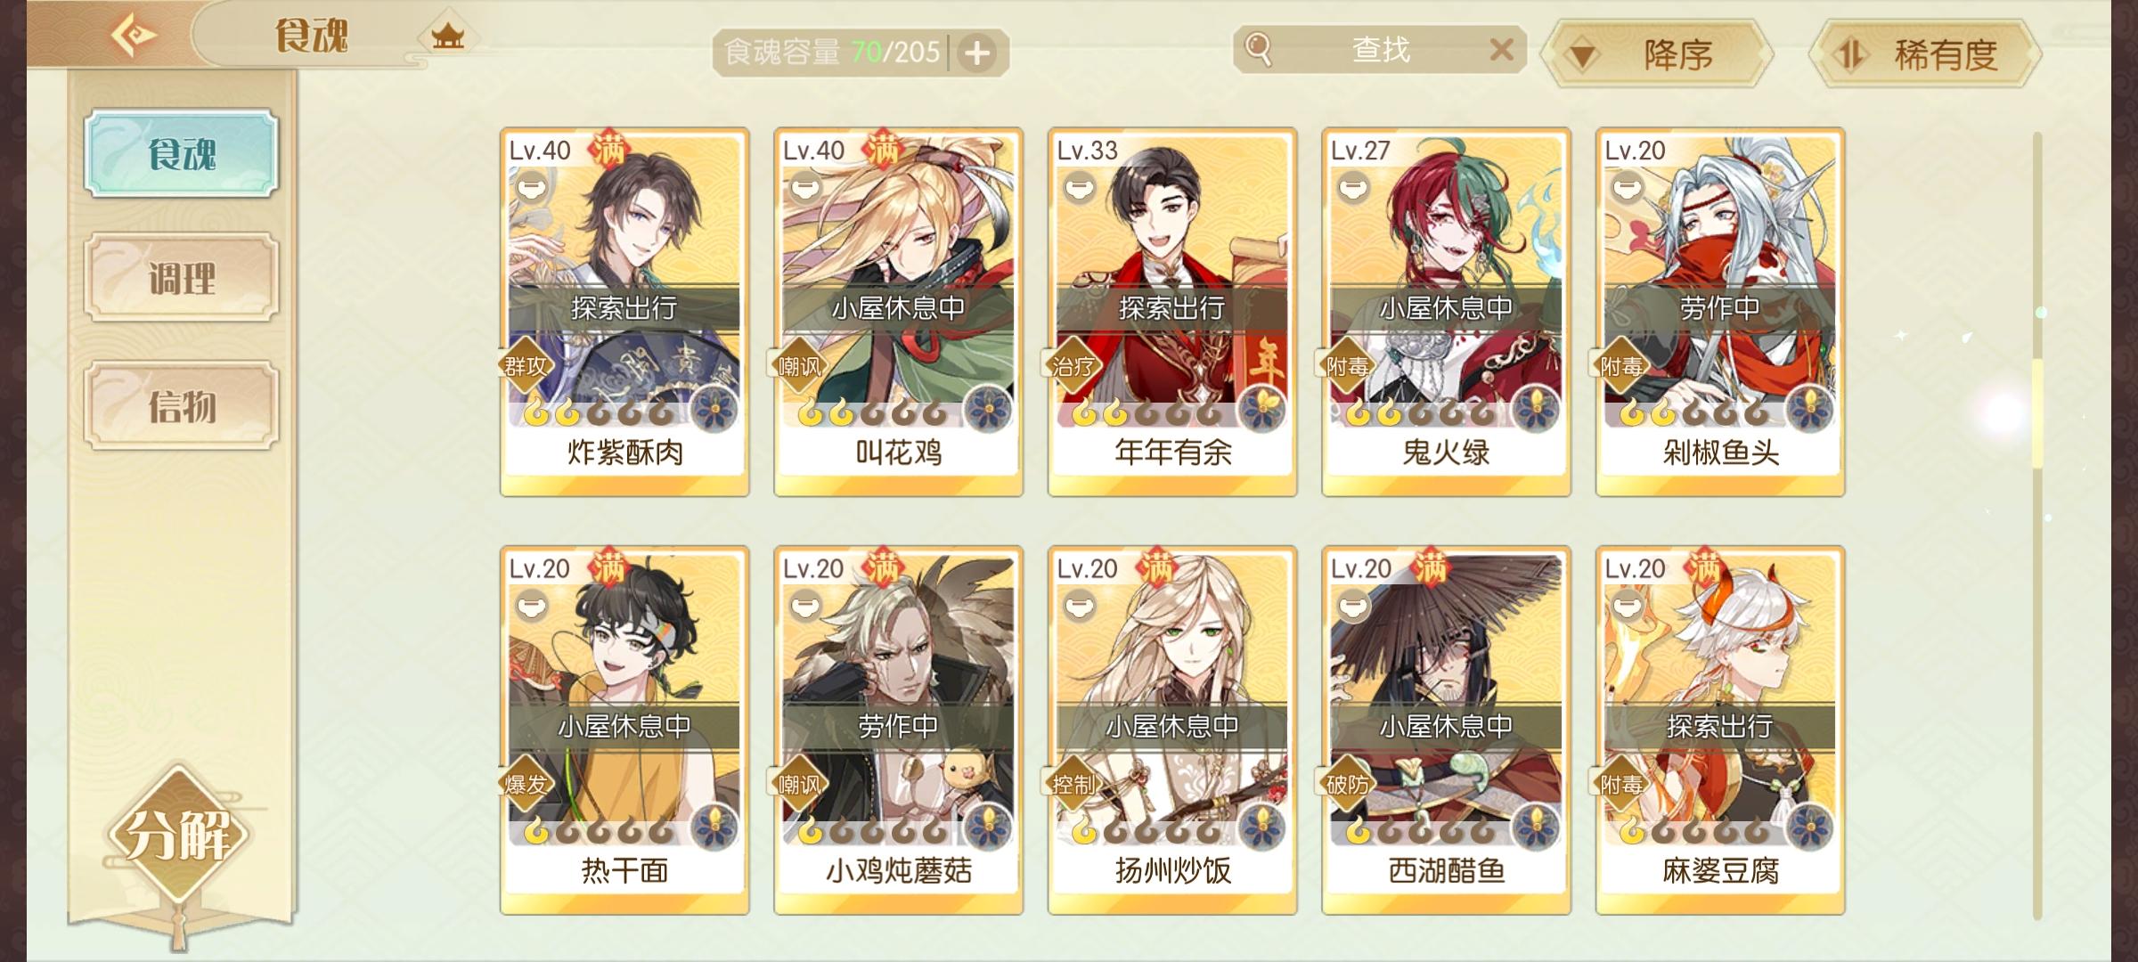Click the back arrow icon
This screenshot has width=2138, height=962.
pos(134,36)
